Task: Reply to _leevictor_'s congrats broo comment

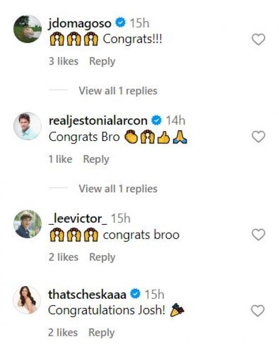Action: (102, 257)
